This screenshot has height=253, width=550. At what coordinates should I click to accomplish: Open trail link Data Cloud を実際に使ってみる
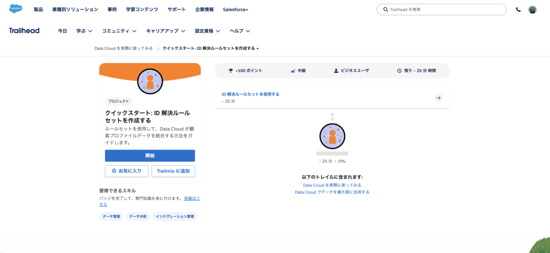[x=332, y=185]
